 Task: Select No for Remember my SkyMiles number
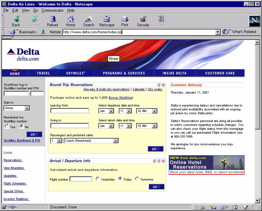22,126
